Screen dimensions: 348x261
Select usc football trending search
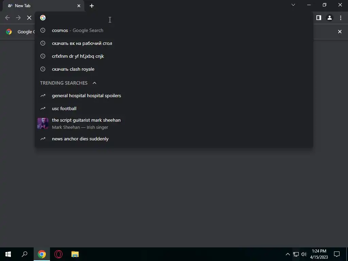174,108
